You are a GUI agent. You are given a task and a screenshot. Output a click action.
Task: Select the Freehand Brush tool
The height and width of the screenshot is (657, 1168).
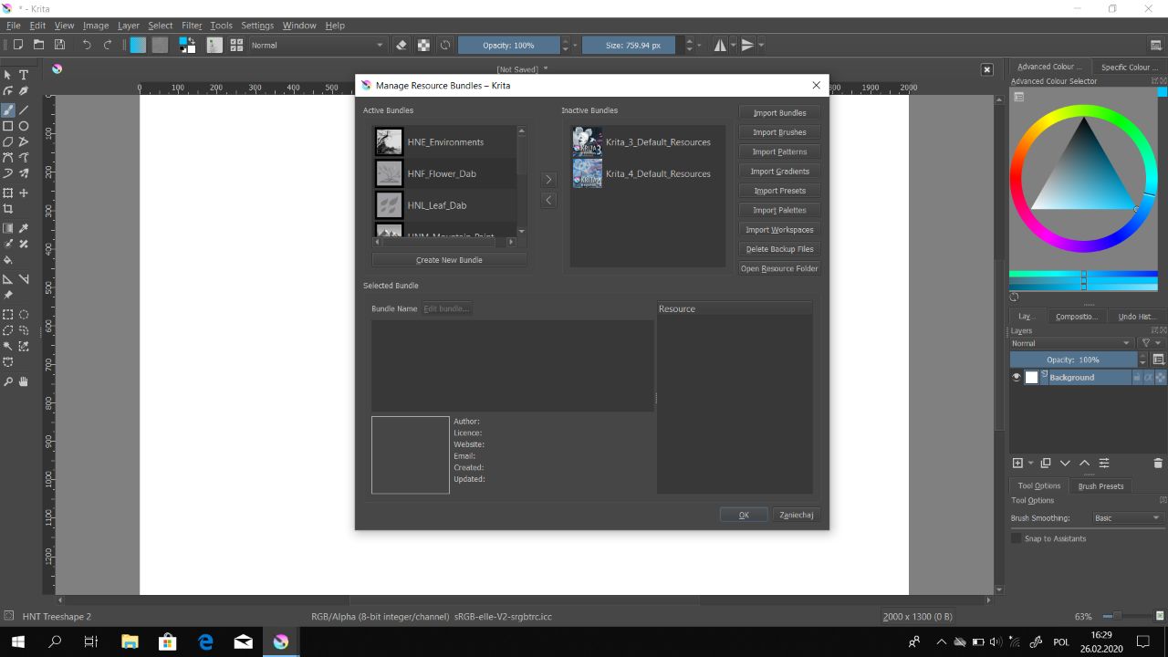pos(8,109)
